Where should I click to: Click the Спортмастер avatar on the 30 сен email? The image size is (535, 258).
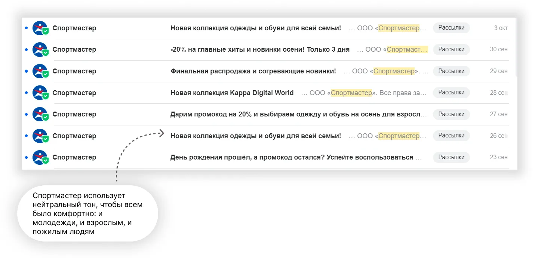point(40,49)
